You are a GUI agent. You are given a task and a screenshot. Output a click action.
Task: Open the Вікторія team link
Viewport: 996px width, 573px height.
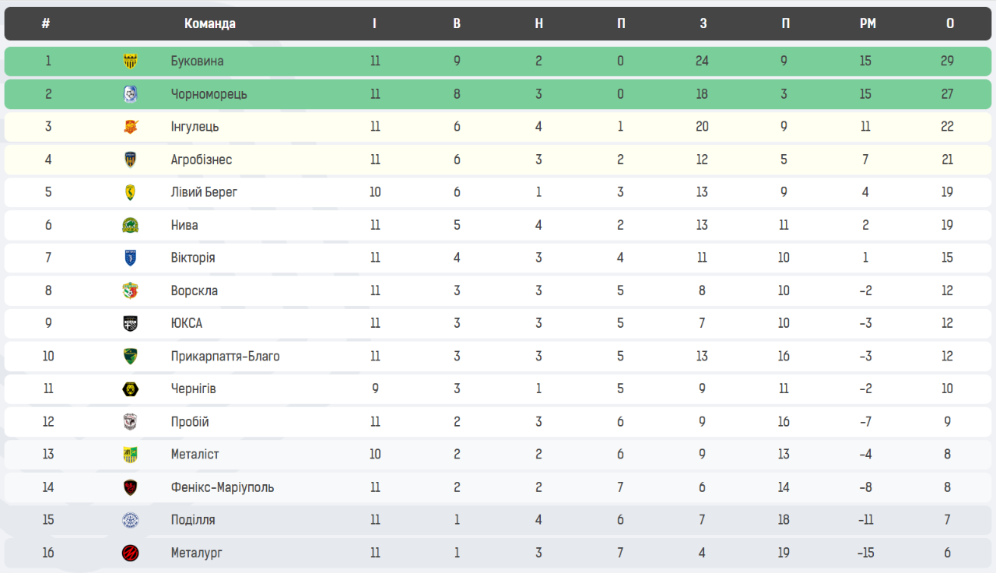pos(193,258)
